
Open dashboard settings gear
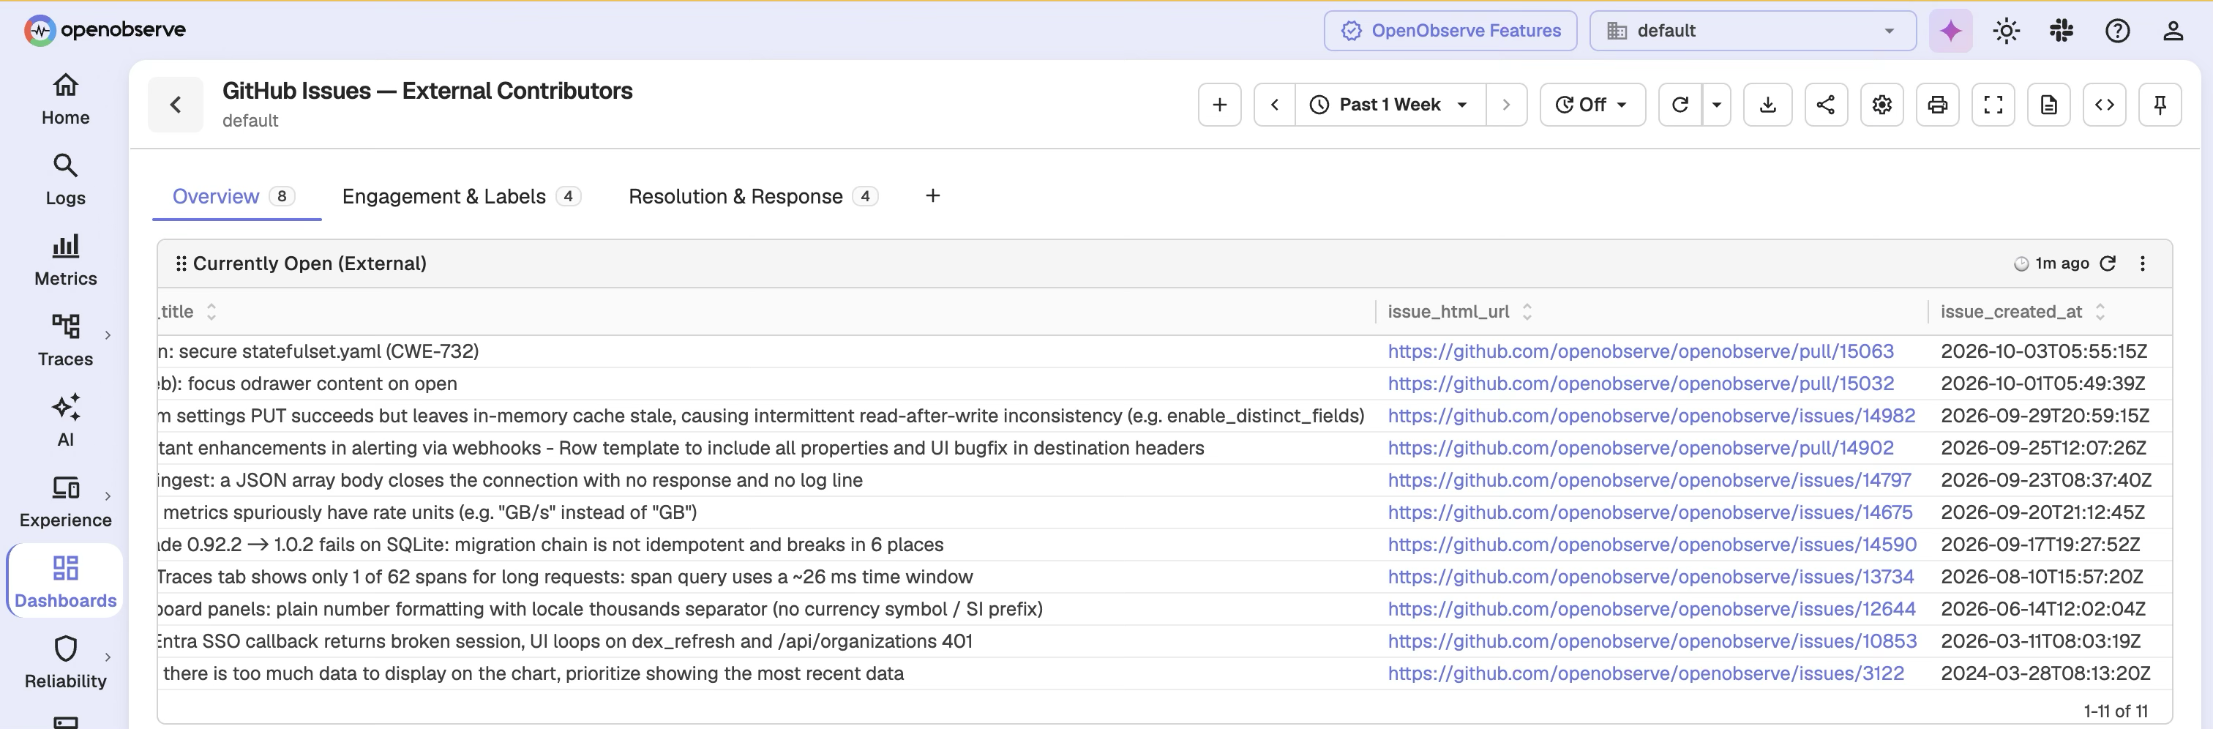(x=1881, y=105)
